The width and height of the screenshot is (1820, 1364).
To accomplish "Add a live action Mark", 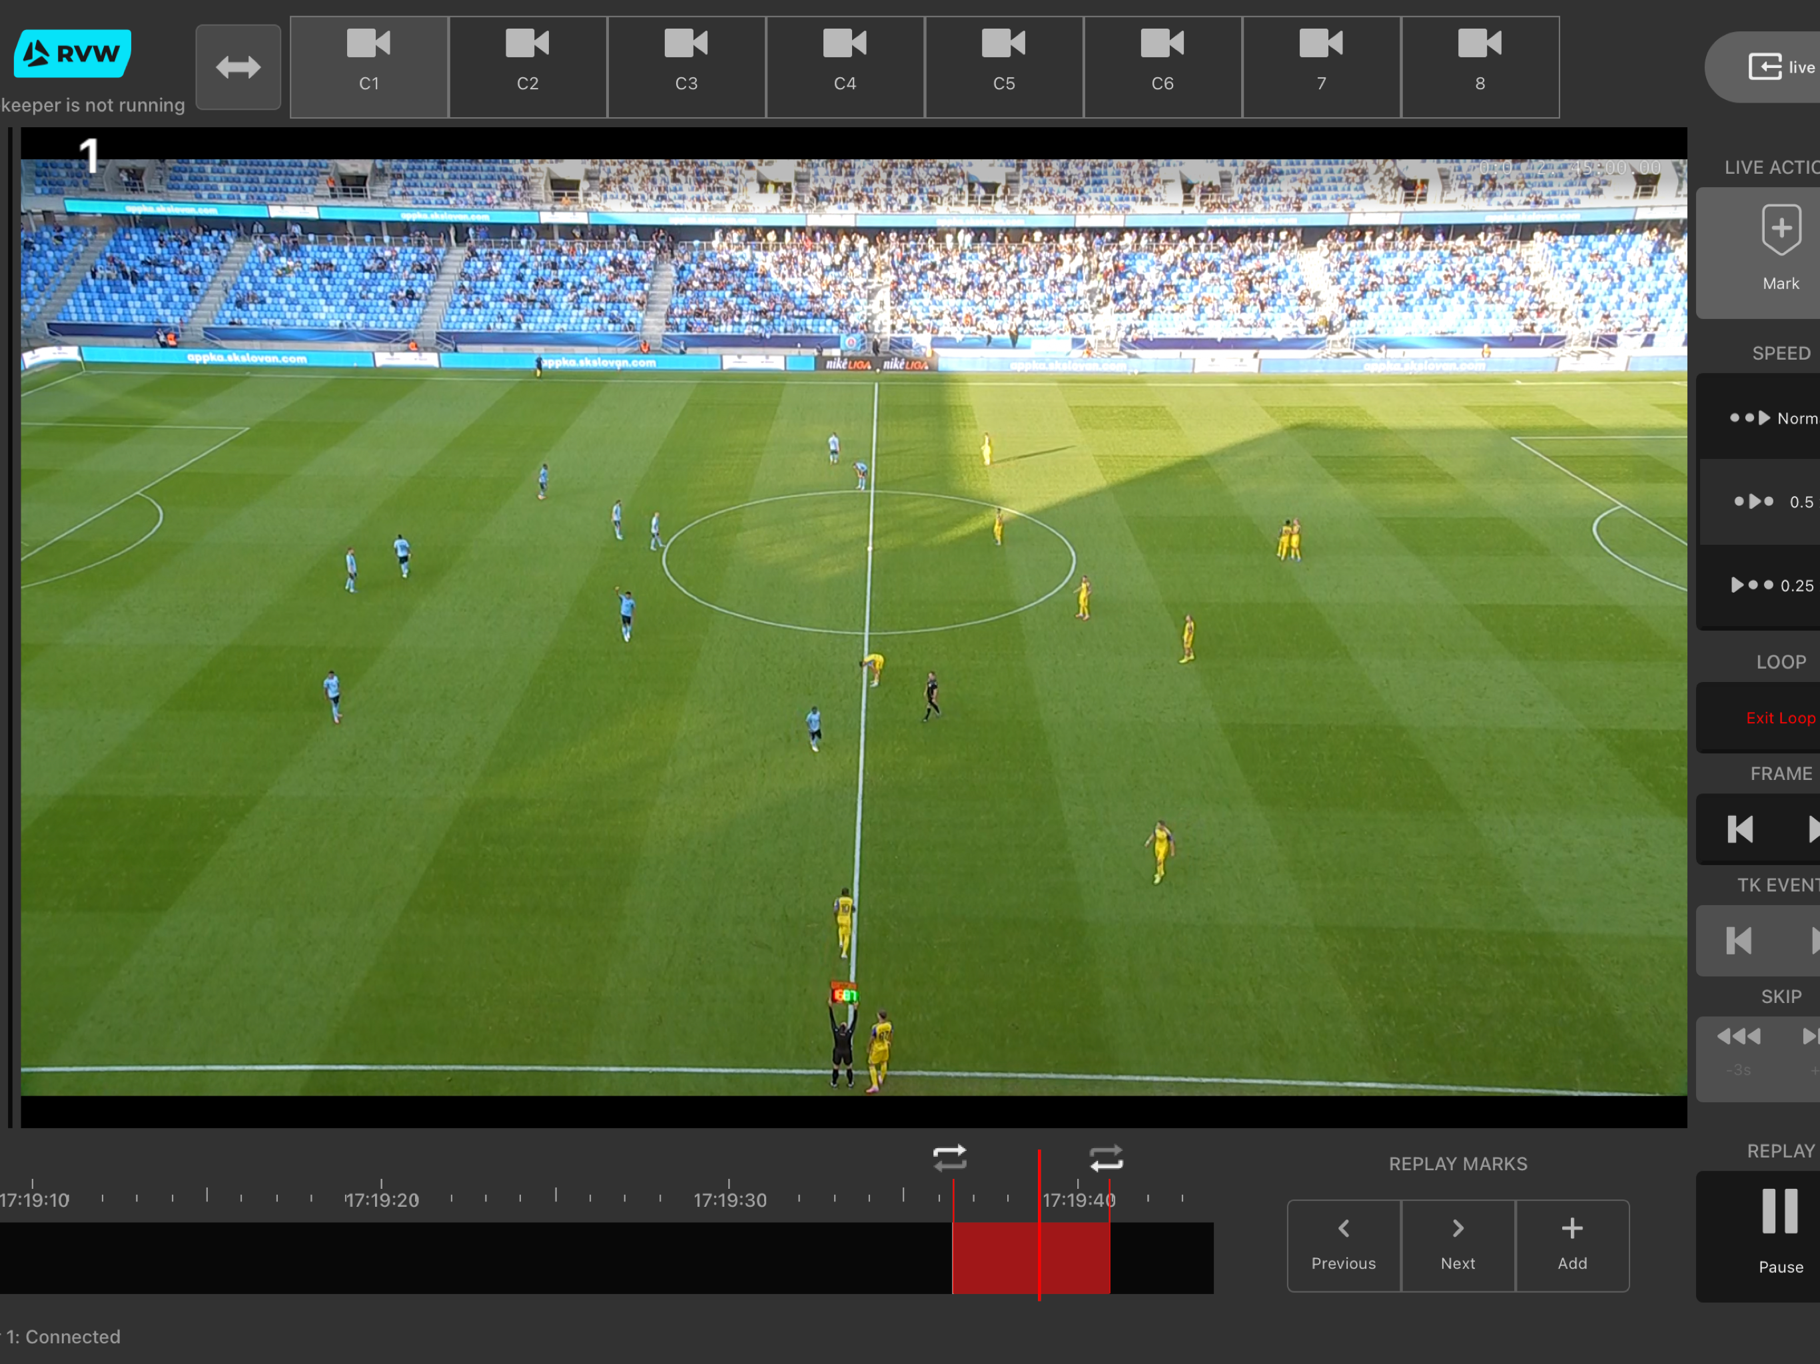I will tap(1781, 252).
